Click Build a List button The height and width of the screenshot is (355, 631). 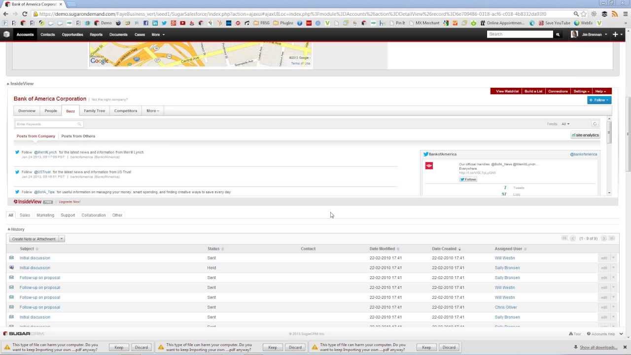(533, 91)
